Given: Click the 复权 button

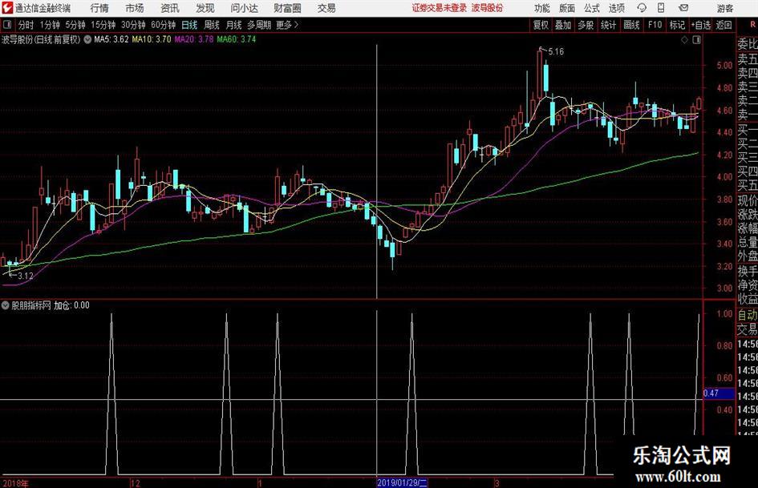Looking at the screenshot, I should pos(541,25).
